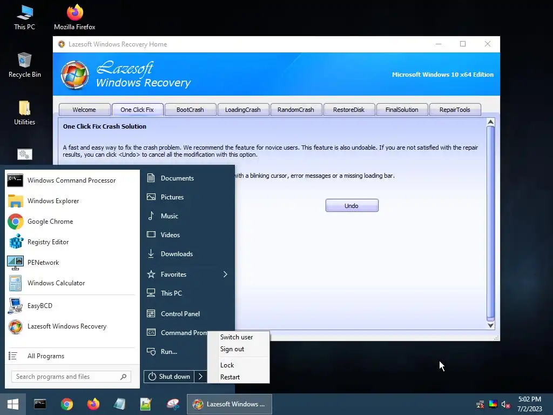Switch to the RandomCrash tab
Screen dimensions: 553x415
[296, 110]
